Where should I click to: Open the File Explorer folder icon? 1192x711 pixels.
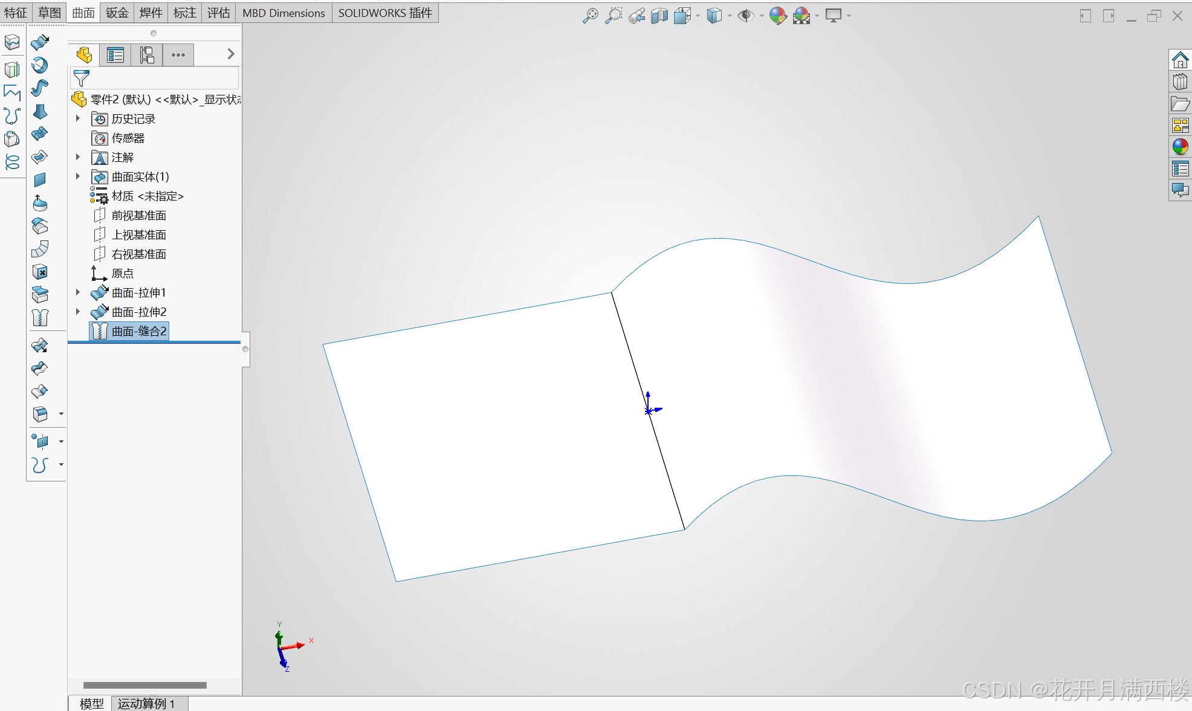[x=1180, y=103]
